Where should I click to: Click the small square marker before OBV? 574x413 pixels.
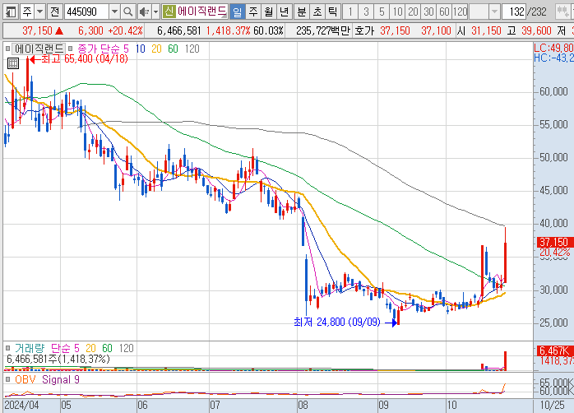pos(7,379)
